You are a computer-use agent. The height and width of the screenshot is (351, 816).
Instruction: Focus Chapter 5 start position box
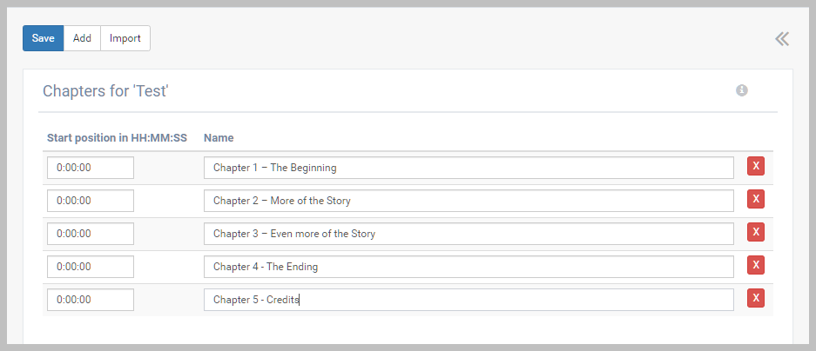(x=91, y=300)
